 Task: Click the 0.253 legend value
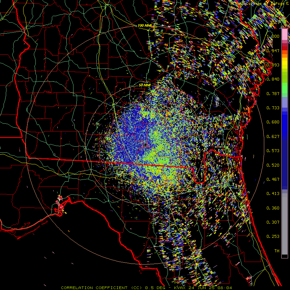[273, 237]
